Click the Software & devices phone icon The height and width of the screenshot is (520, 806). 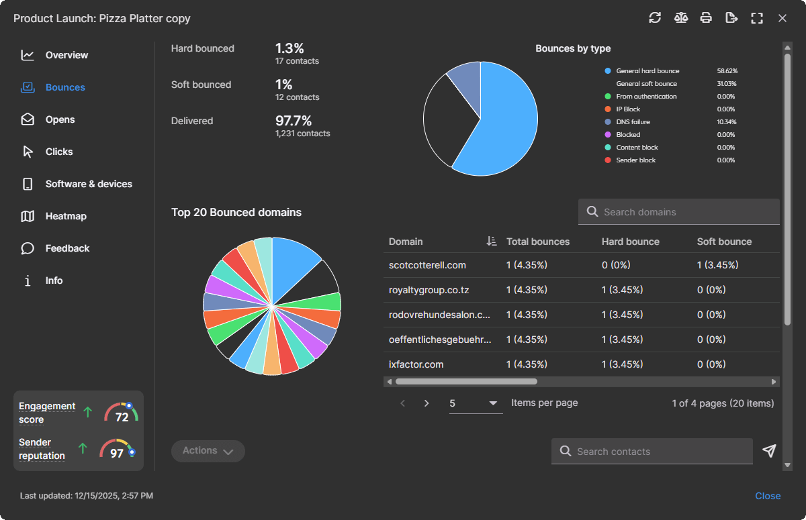point(27,184)
